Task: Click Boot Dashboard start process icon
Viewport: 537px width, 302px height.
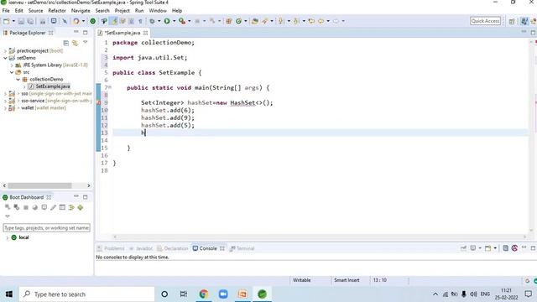Action: click(8, 207)
